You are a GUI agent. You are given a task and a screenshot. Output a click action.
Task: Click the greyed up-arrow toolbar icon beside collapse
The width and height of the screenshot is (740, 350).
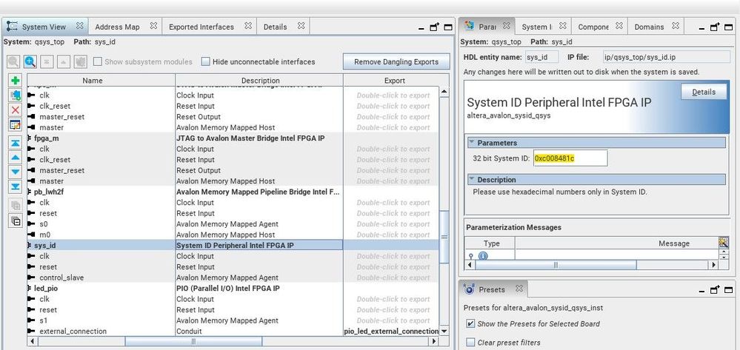(x=64, y=61)
